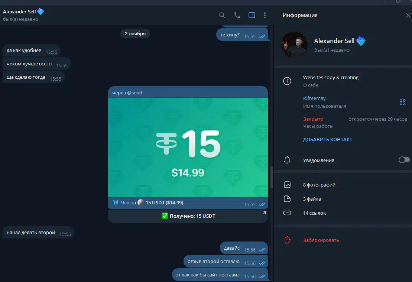Copy the @freemay username link

click(x=314, y=98)
